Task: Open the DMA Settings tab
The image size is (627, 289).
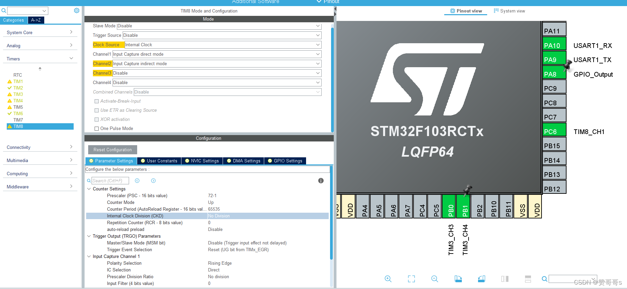Action: (244, 161)
